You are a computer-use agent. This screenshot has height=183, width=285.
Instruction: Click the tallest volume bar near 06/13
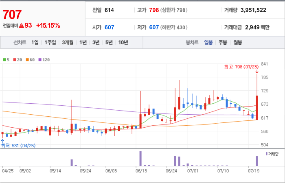pos(140,159)
